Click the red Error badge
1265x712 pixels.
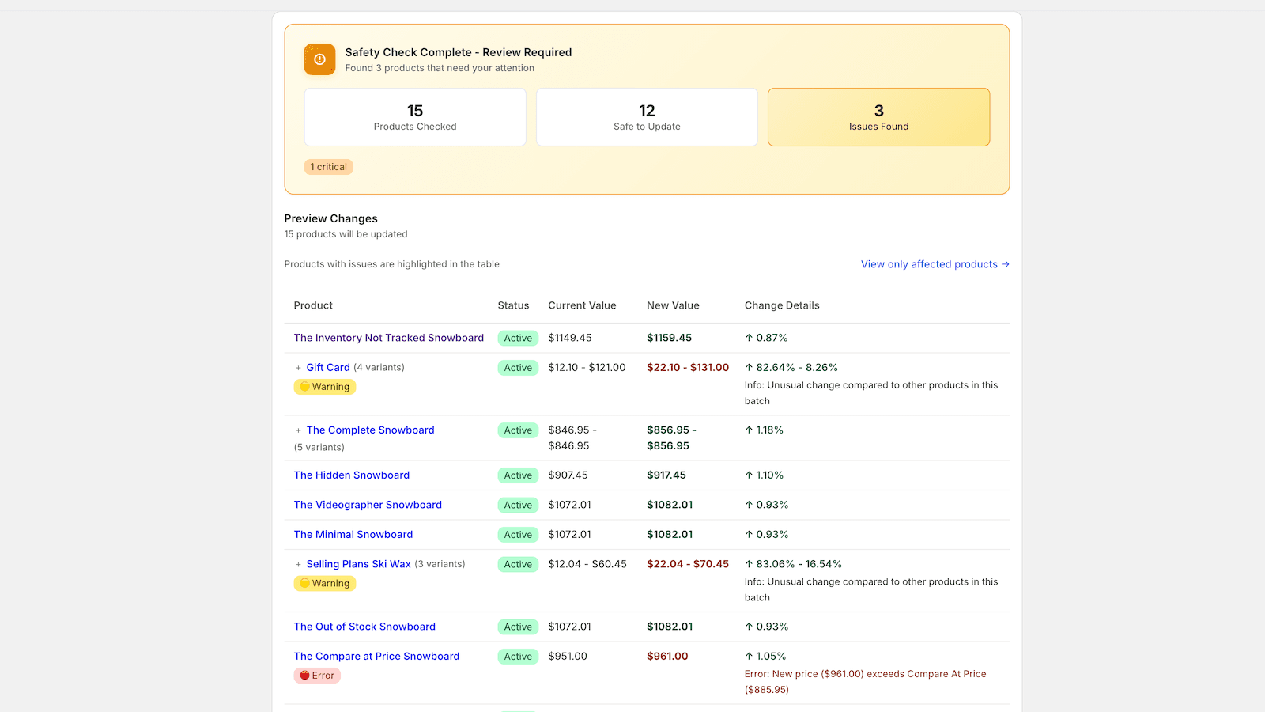click(x=317, y=676)
